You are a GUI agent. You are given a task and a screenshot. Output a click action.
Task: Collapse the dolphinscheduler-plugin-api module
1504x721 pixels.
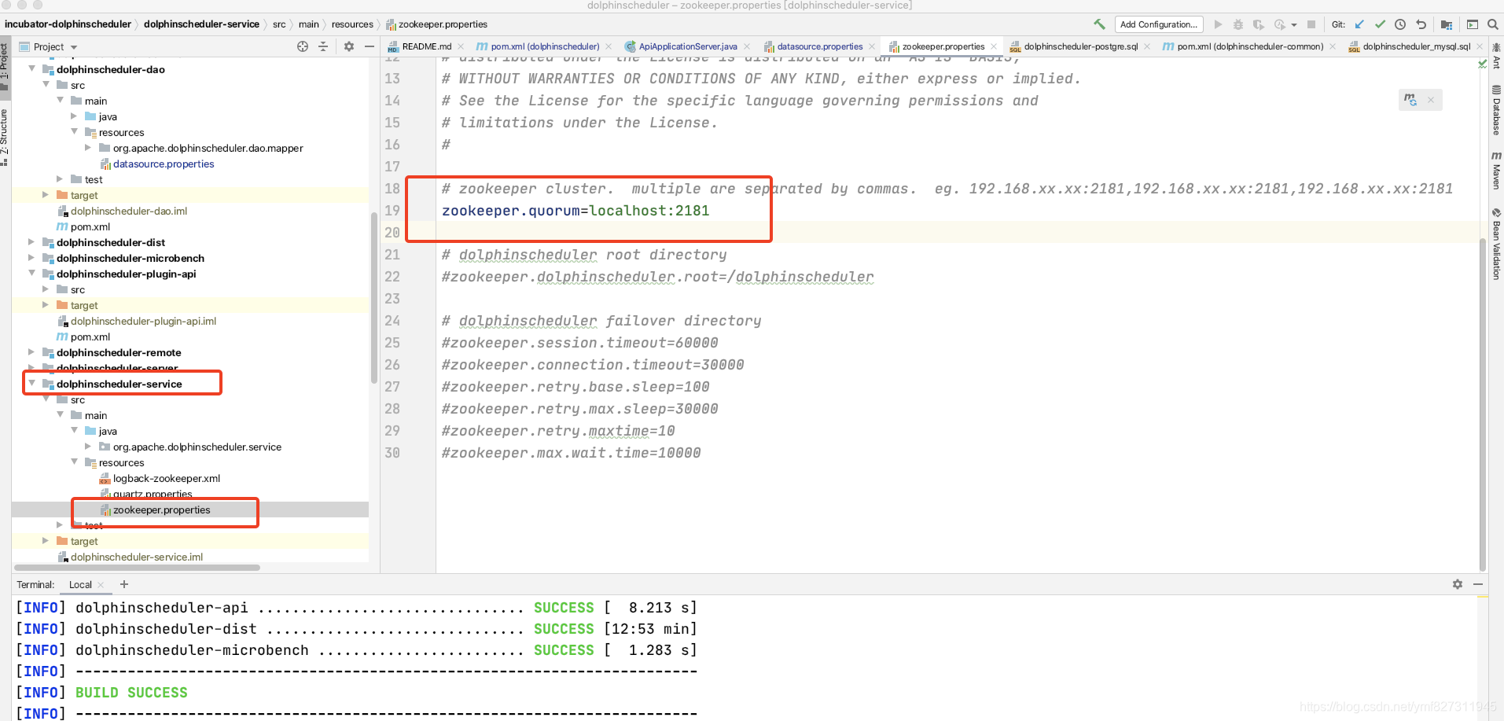tap(31, 274)
